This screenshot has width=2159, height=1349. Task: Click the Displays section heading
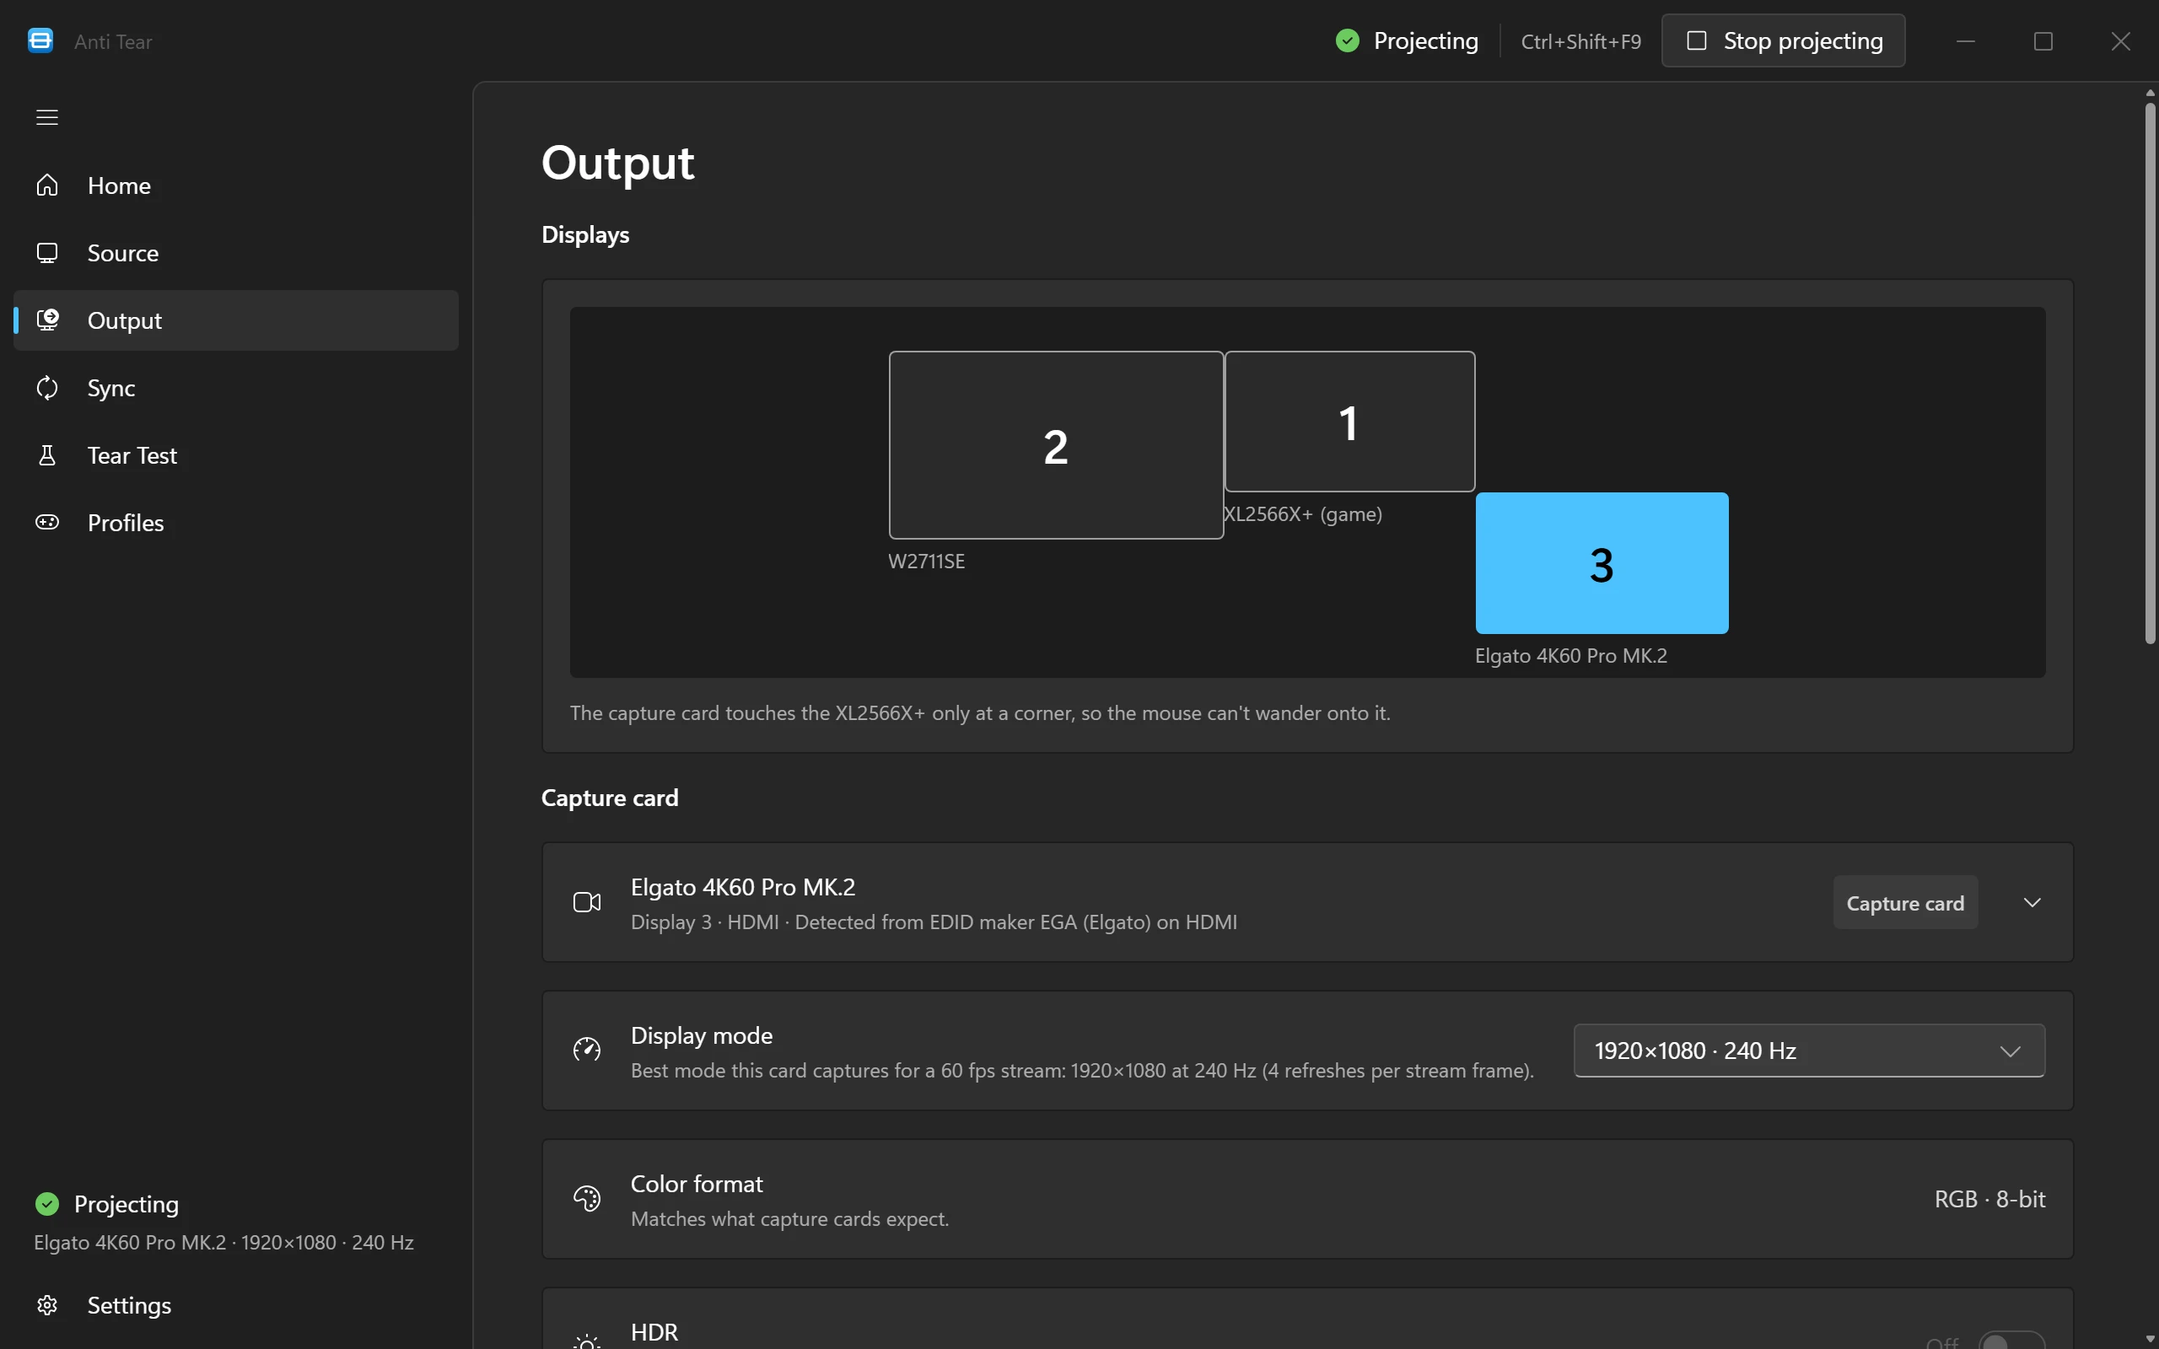click(585, 234)
